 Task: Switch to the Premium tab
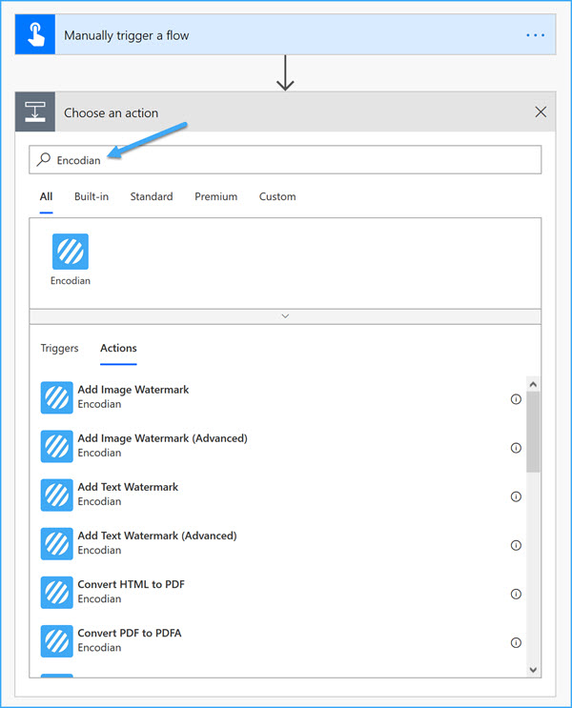(x=216, y=196)
